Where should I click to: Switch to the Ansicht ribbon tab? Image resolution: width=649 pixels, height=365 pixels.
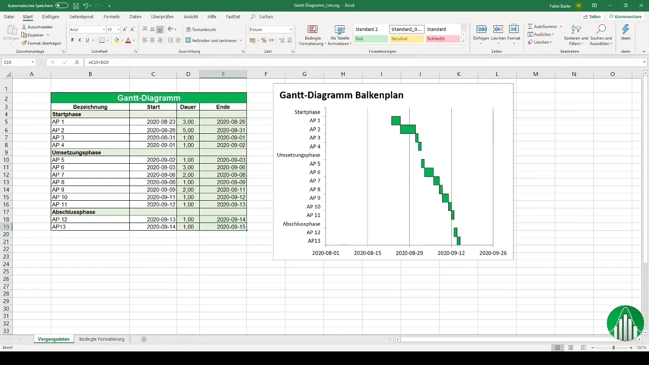click(191, 17)
